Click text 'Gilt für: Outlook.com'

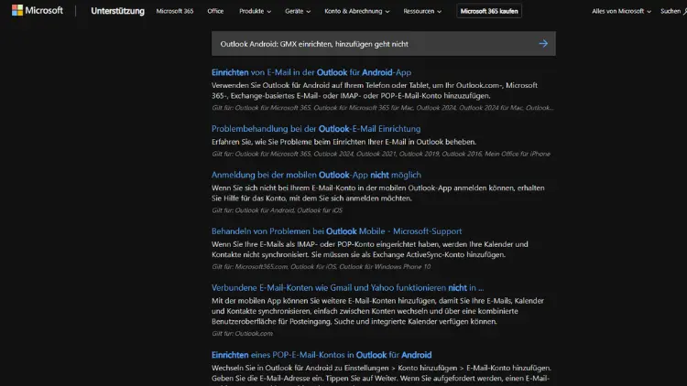[x=242, y=333]
